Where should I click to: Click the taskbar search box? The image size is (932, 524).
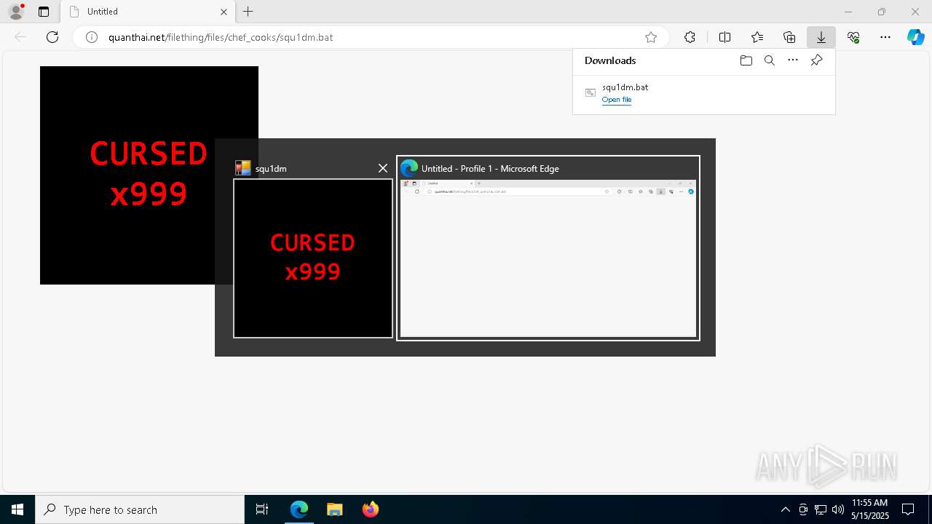click(x=140, y=509)
